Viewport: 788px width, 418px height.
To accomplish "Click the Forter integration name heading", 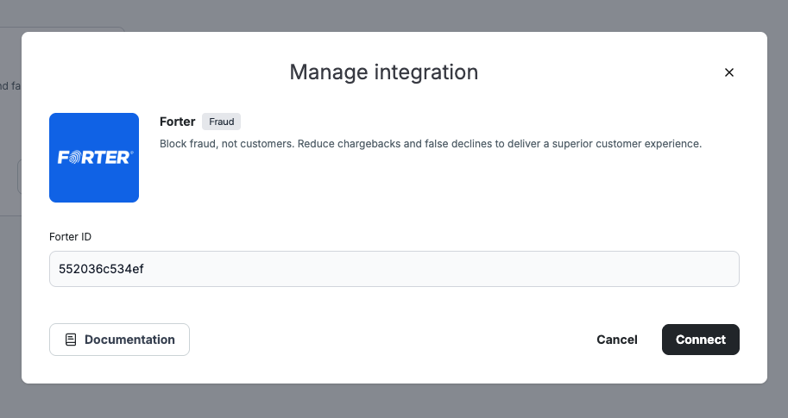I will 177,122.
